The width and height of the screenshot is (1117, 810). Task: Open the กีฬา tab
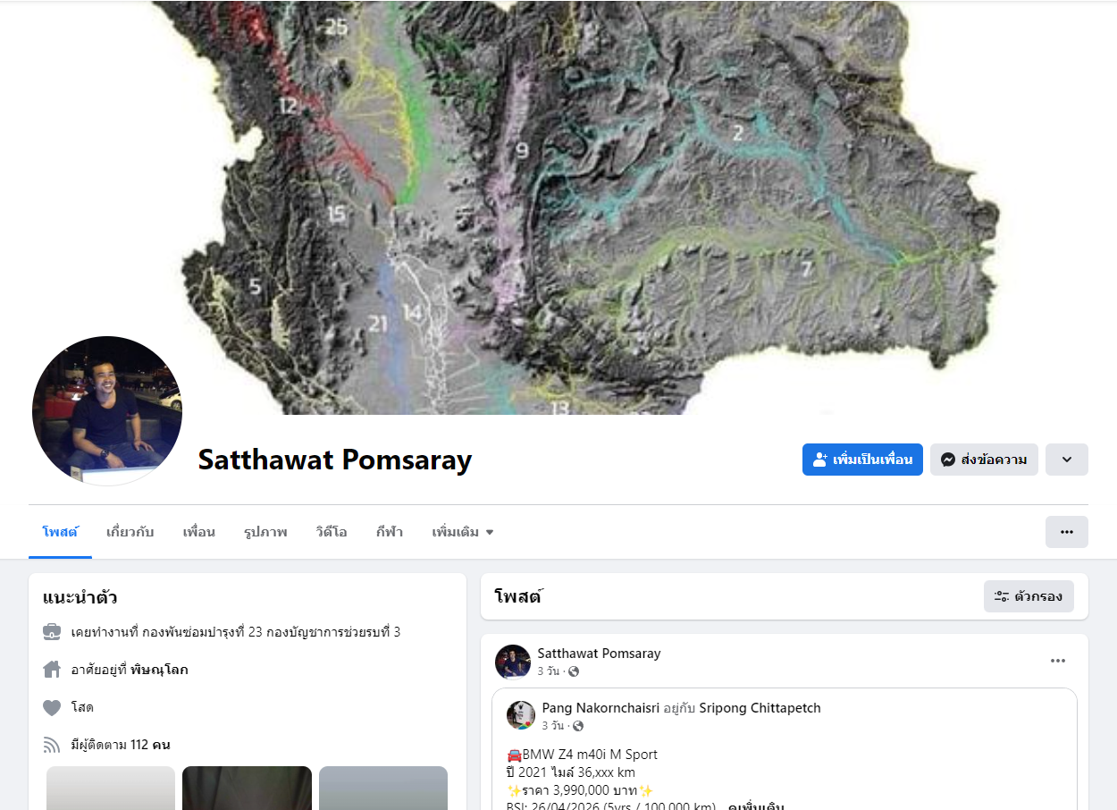pyautogui.click(x=390, y=532)
